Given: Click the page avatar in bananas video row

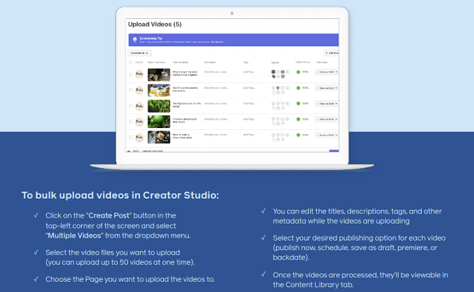Looking at the screenshot, I should 139,106.
